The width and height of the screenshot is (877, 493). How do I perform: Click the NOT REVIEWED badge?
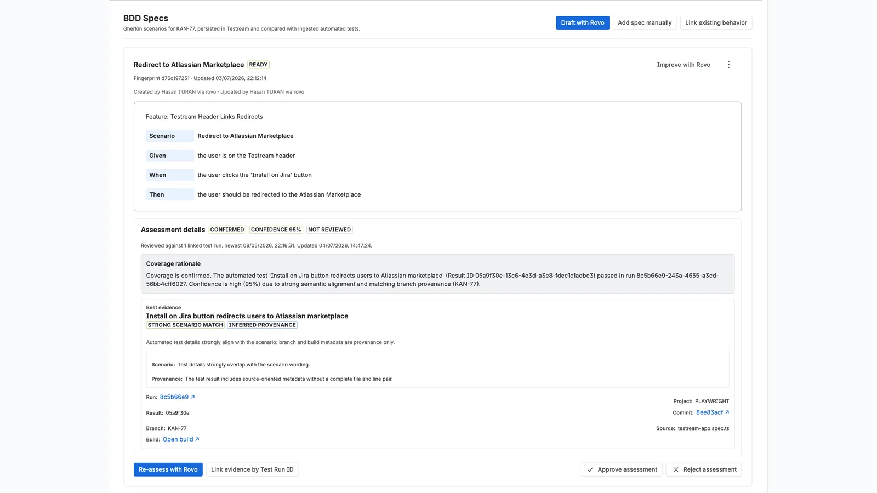(x=329, y=230)
